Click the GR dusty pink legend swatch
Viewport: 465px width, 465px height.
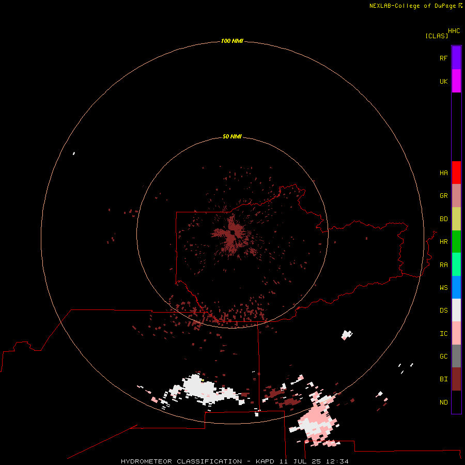click(456, 196)
